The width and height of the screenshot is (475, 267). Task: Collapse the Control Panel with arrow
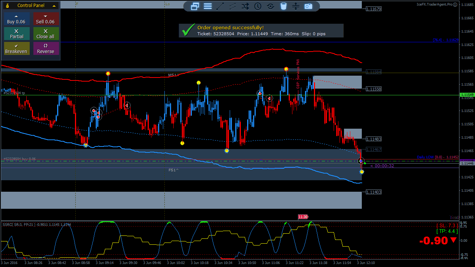(x=54, y=6)
